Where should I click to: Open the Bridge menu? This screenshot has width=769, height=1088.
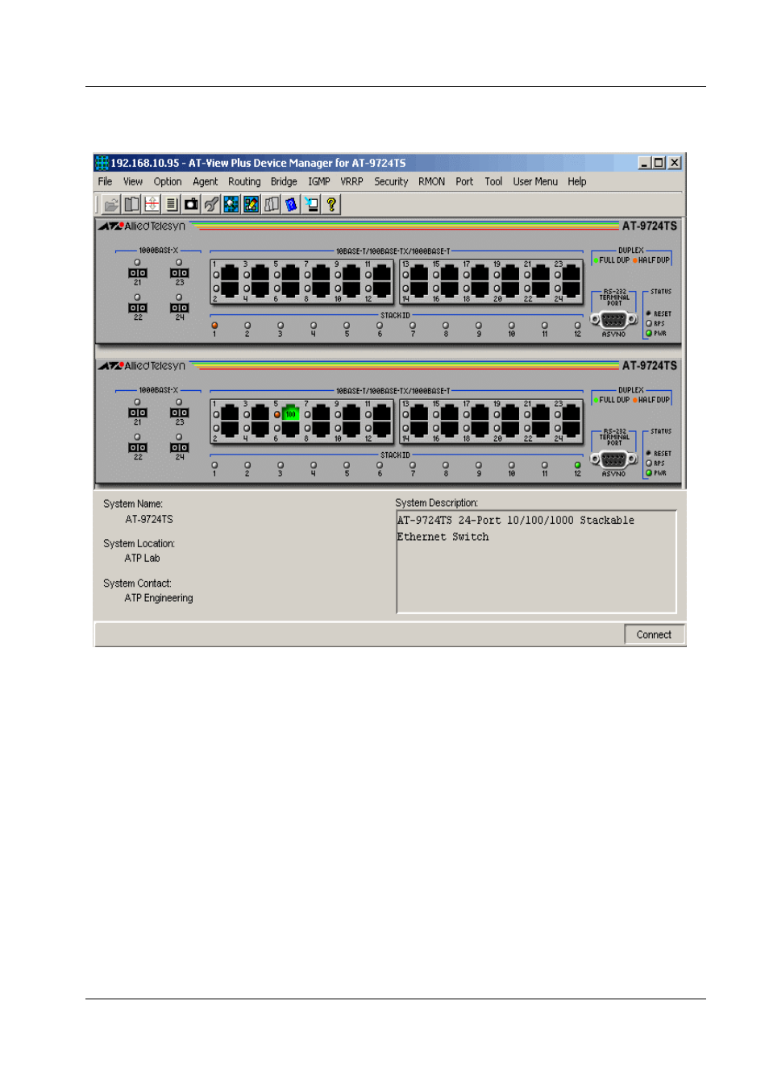pyautogui.click(x=284, y=182)
